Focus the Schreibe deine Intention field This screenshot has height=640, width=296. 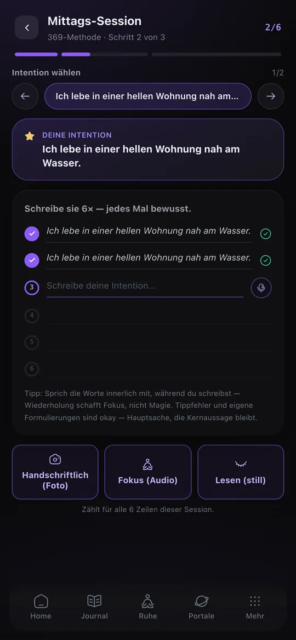[145, 286]
